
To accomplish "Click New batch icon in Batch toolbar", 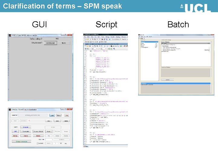I will [139, 38].
